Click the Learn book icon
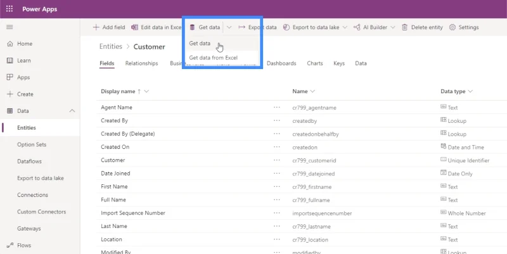 tap(10, 60)
